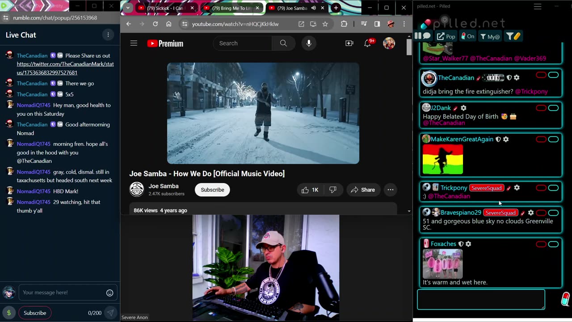Screen dimensions: 572x322
Task: Open the media controls icon in toolbar
Action: pyautogui.click(x=364, y=24)
